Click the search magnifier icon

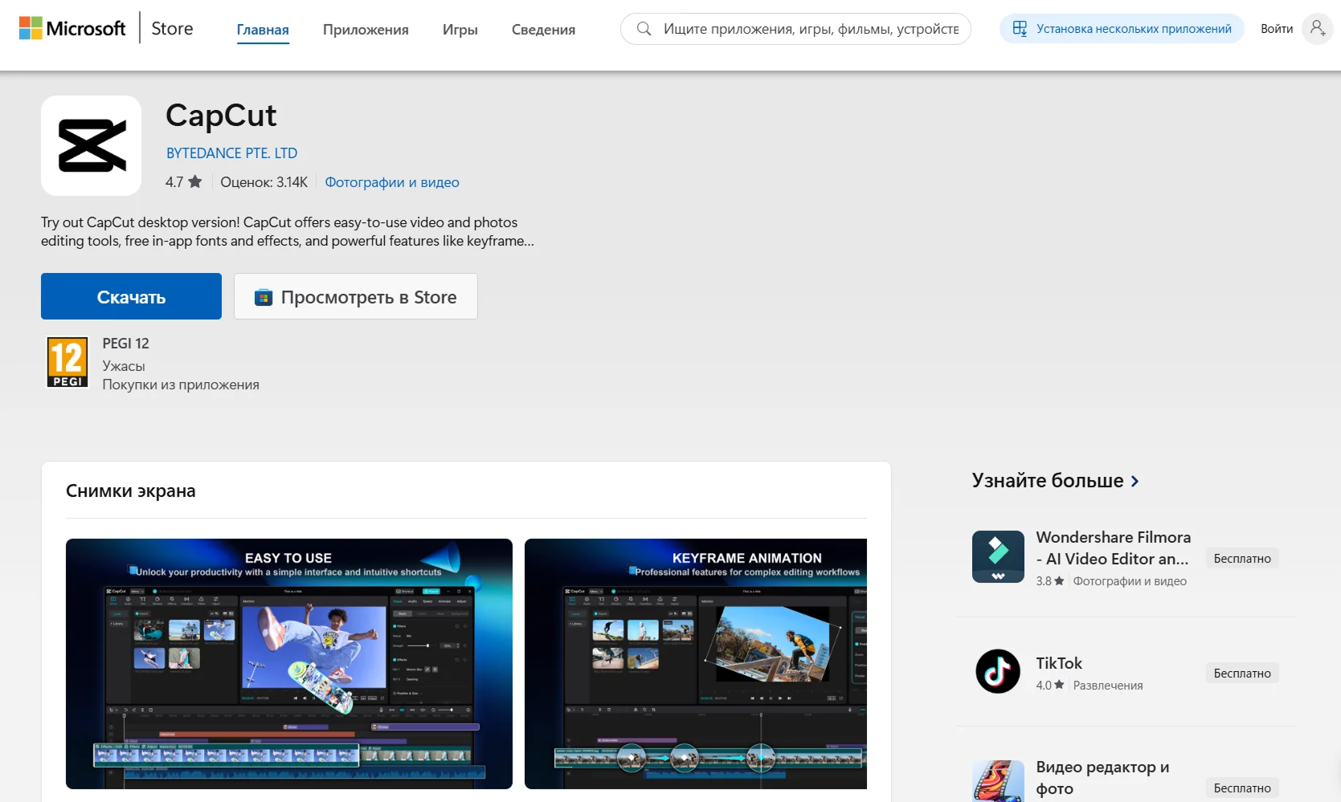(644, 28)
